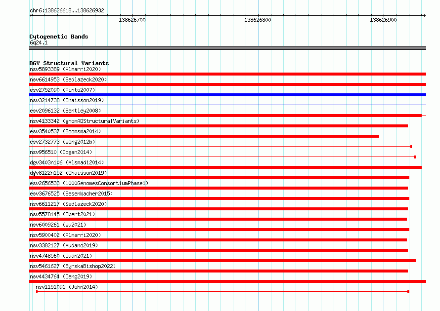This screenshot has width=440, height=311.
Task: Click the nsv5578145 (Ebert2021) label
Action: tap(62, 214)
